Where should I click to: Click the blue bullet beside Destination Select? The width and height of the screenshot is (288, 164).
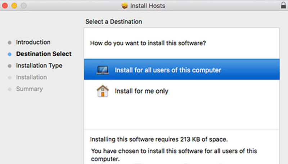pos(9,54)
